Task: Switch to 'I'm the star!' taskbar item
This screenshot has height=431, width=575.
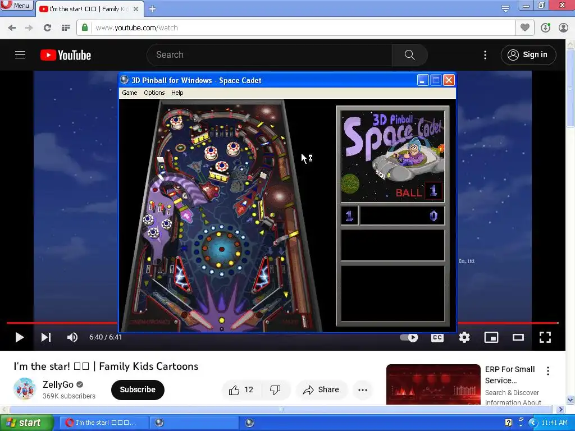Action: coord(104,423)
